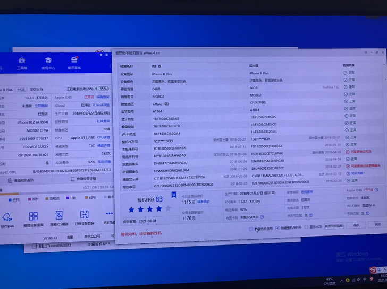Open the 整理设备桌面 desktop organizer tool

pyautogui.click(x=33, y=220)
